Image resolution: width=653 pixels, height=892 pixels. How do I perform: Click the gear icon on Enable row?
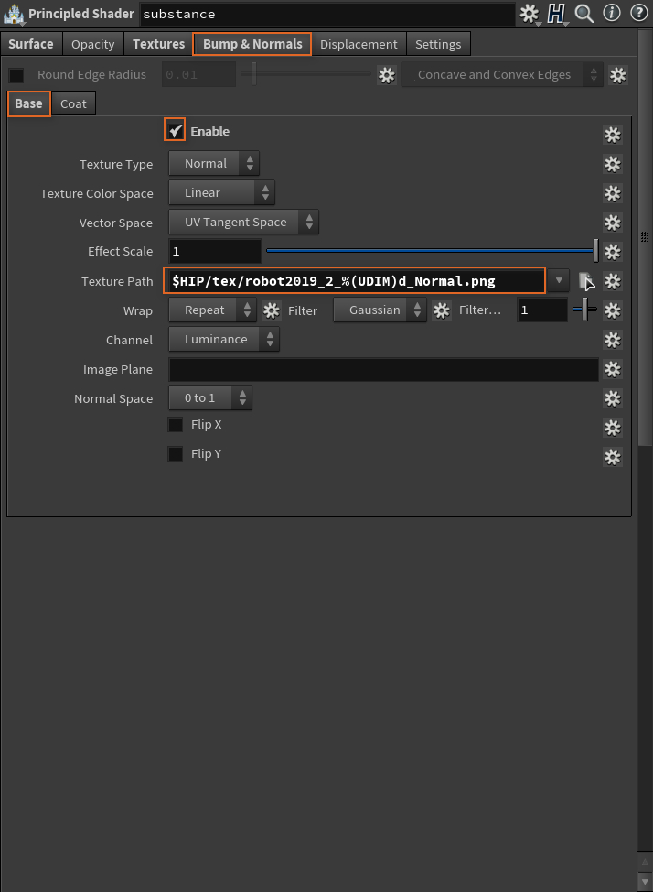612,135
